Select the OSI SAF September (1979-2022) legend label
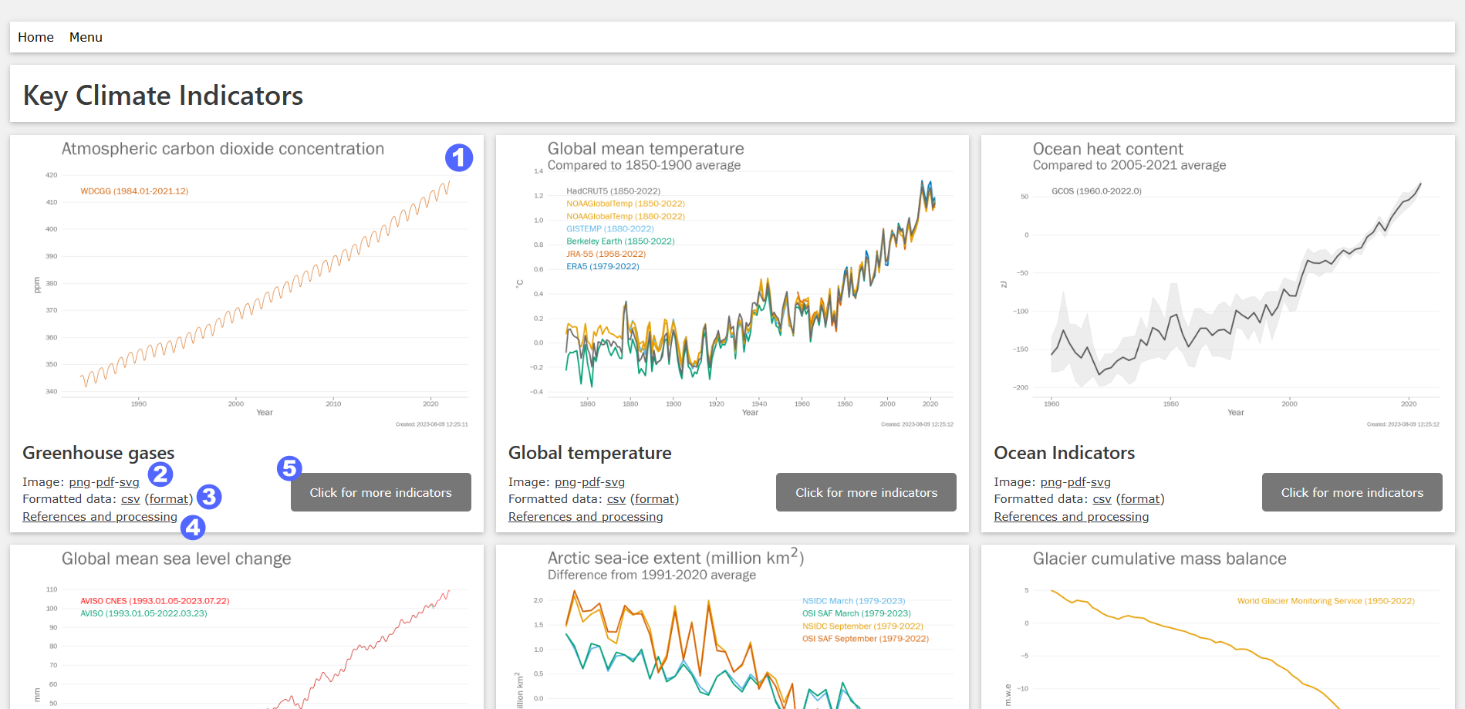1465x709 pixels. click(866, 639)
